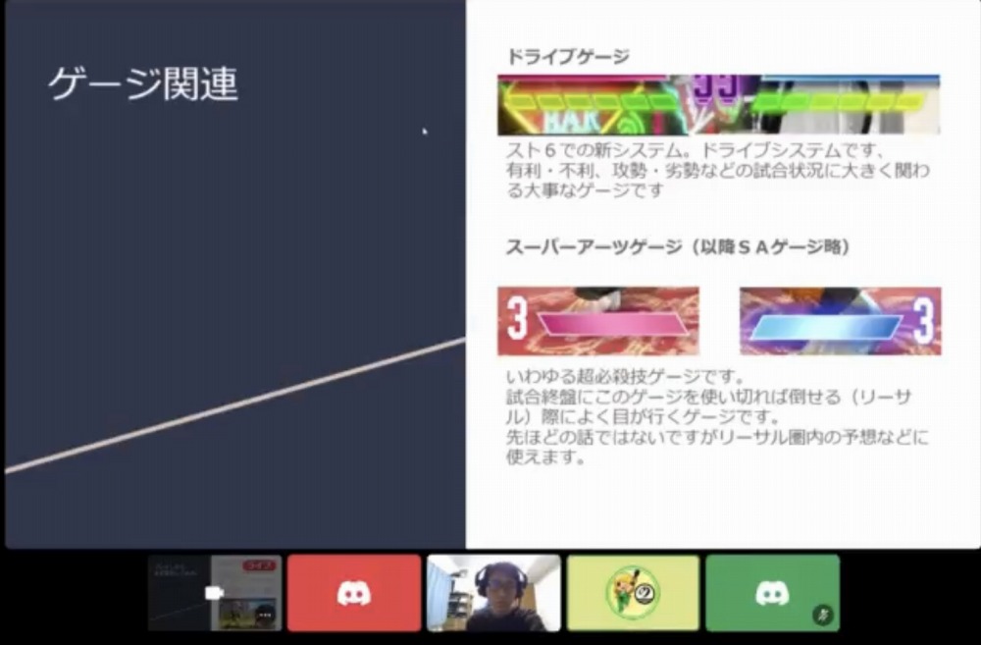Click the line starting "先ほどの話ではないですが"
981x645 pixels.
tap(718, 437)
